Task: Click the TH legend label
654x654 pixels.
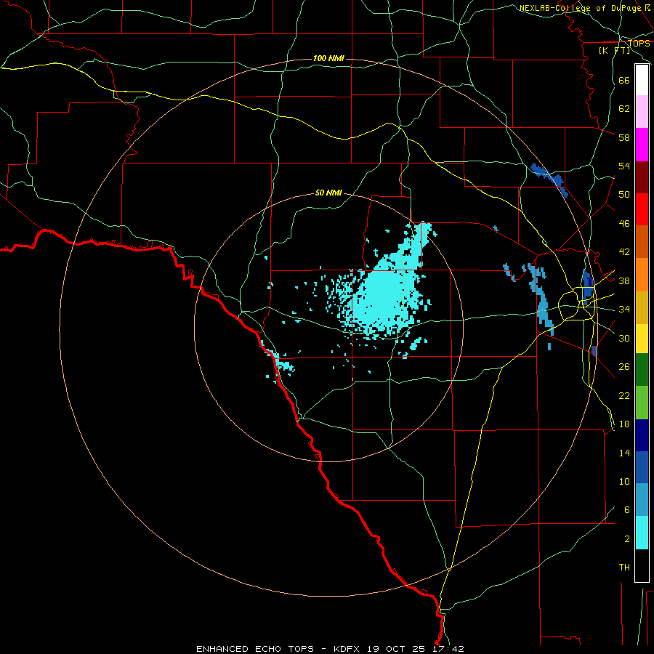Action: [x=624, y=568]
